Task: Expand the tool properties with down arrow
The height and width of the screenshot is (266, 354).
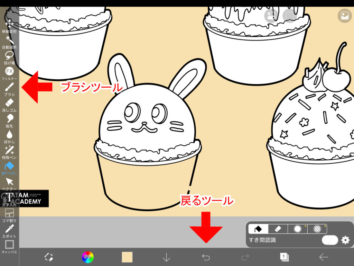Action: (167, 257)
